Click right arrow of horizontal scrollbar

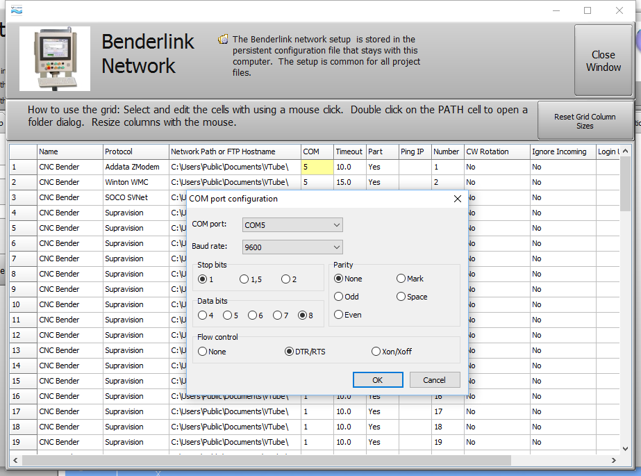(x=614, y=460)
